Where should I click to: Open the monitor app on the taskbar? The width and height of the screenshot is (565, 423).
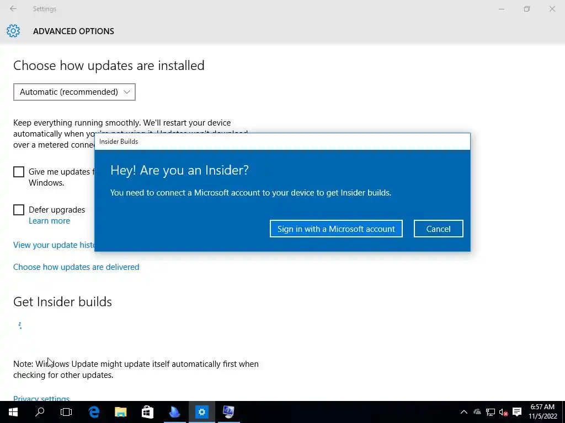click(228, 412)
